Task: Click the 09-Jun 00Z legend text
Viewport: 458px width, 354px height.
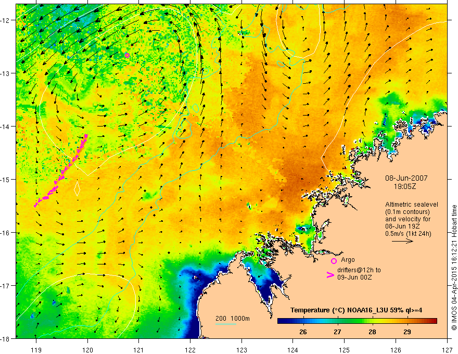Action: coord(354,277)
